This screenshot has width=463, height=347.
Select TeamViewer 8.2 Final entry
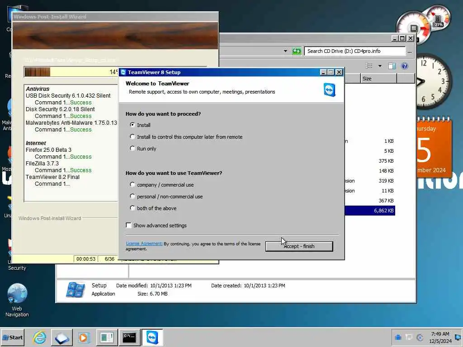pyautogui.click(x=52, y=177)
